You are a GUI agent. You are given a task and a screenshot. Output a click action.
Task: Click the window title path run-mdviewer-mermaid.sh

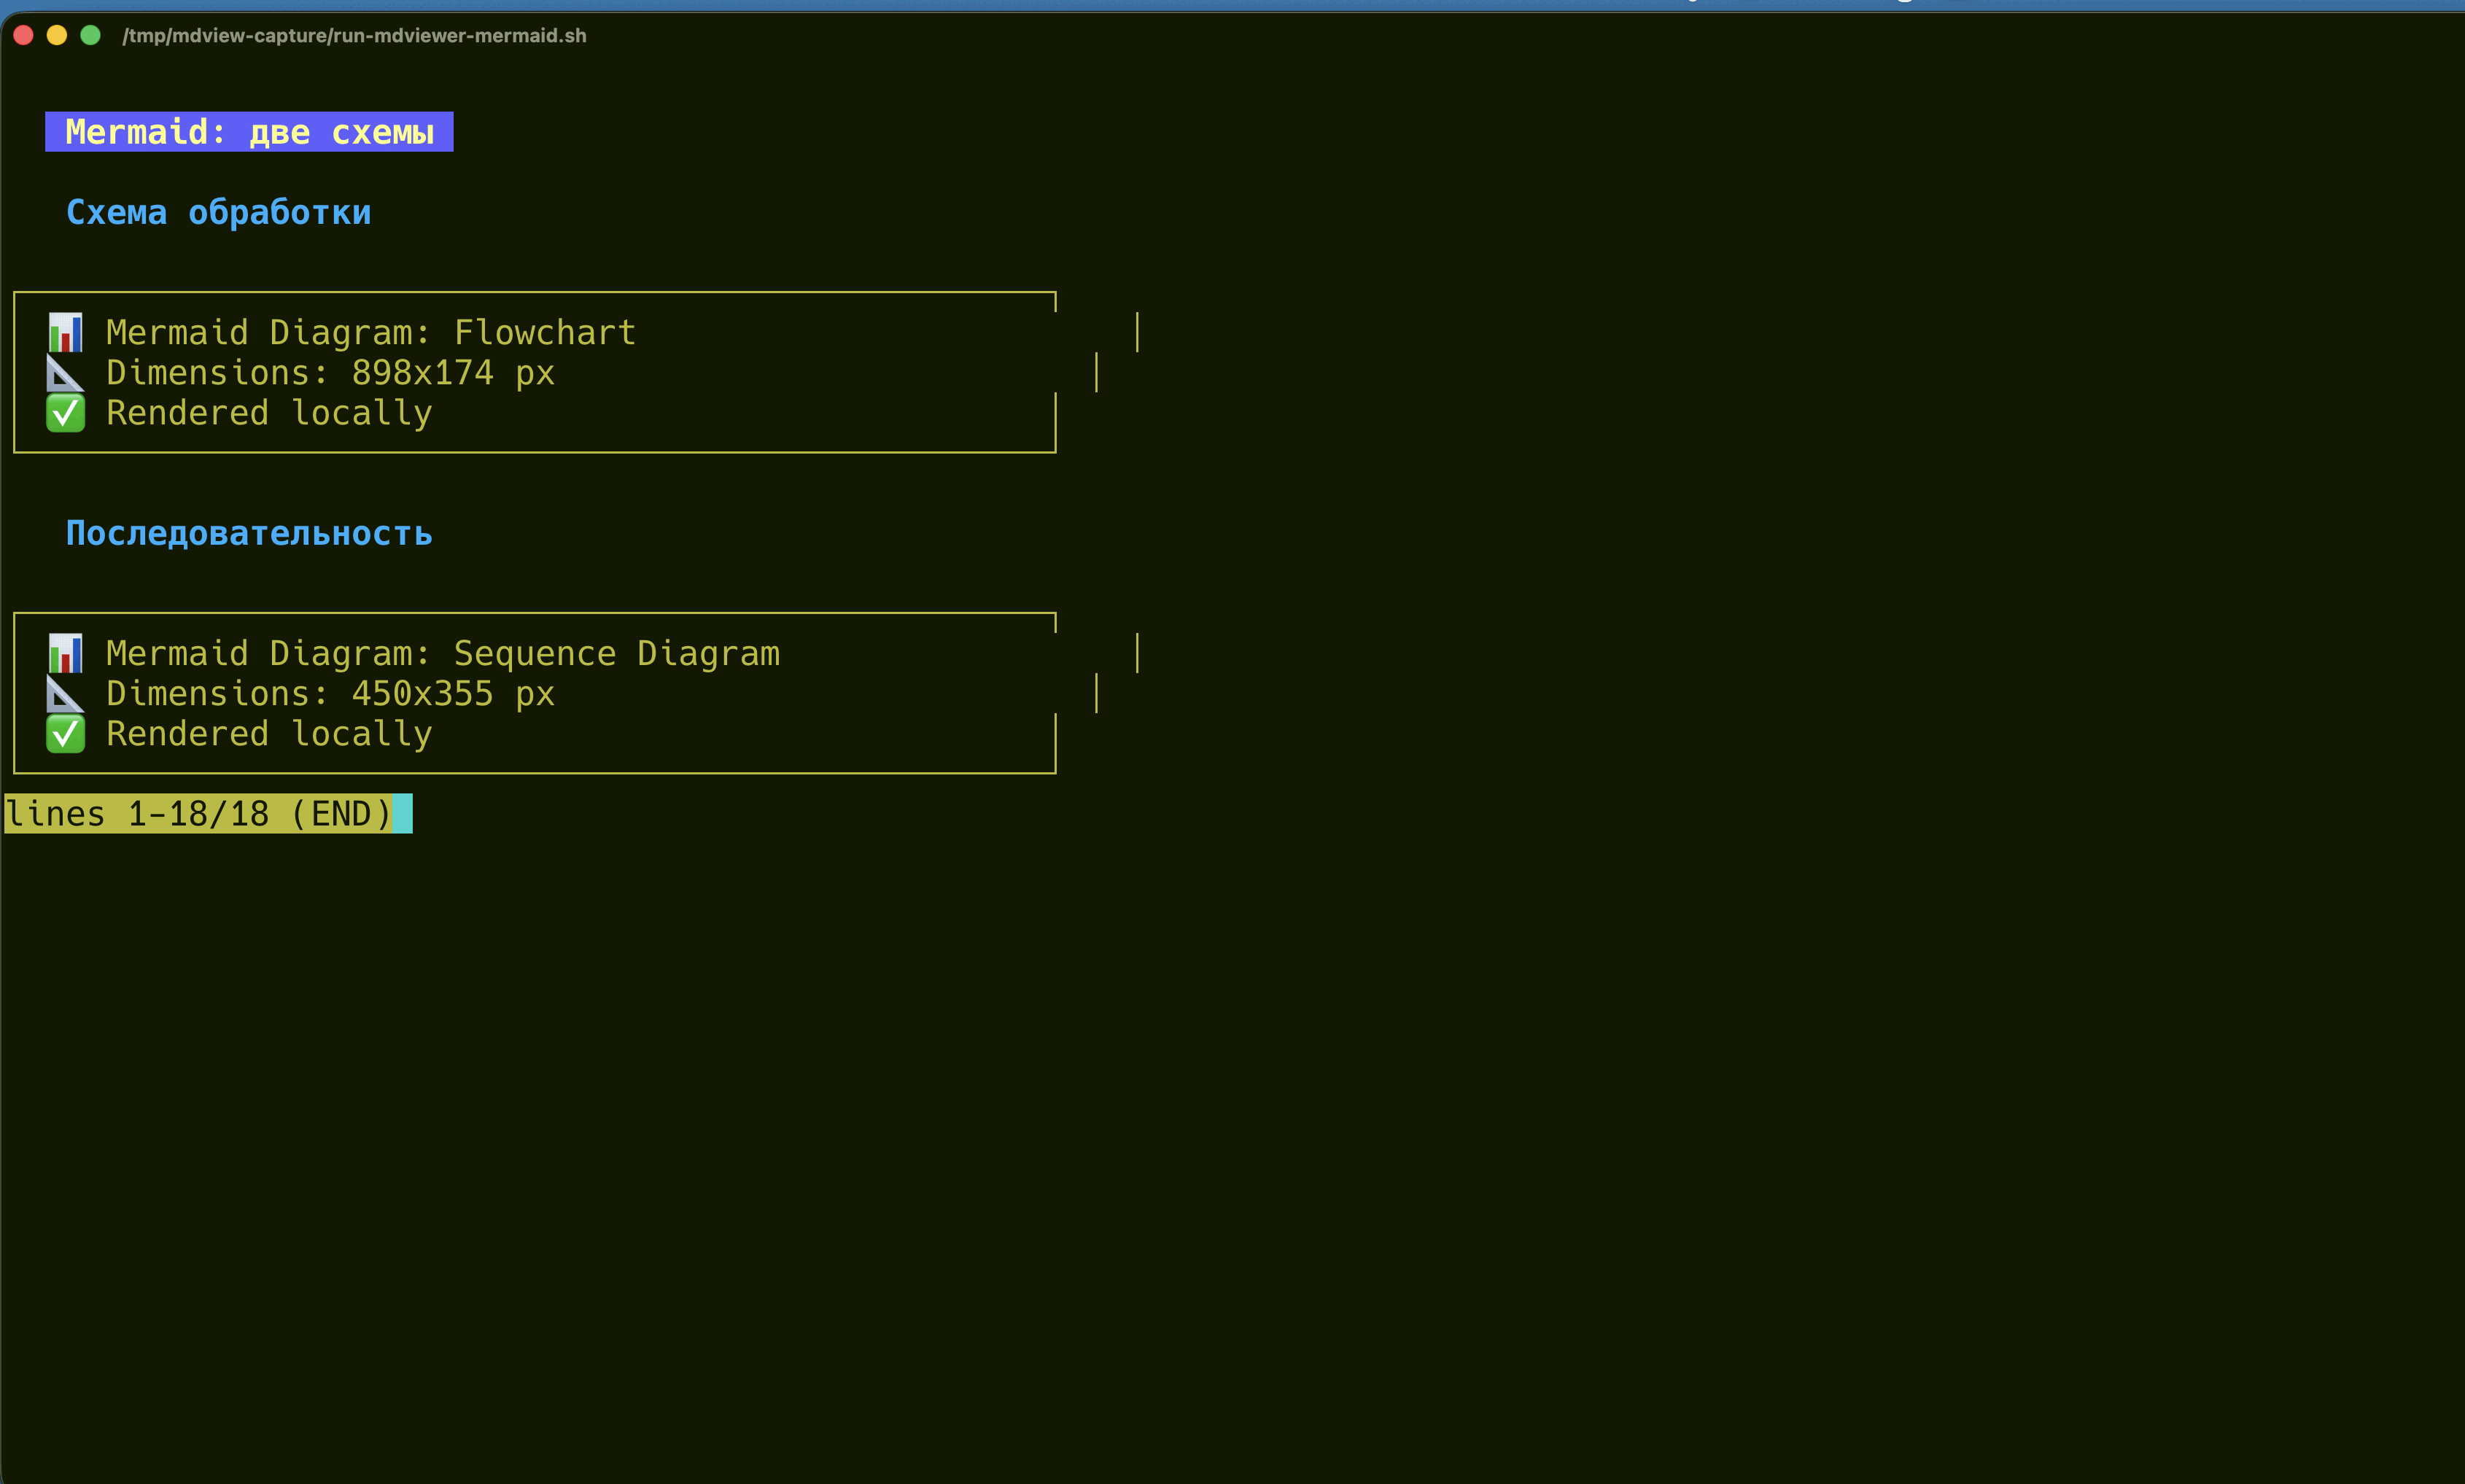[x=354, y=36]
